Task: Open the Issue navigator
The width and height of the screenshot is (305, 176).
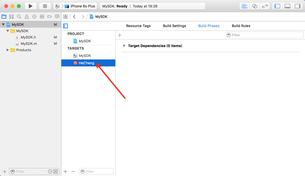Action: pyautogui.click(x=27, y=17)
